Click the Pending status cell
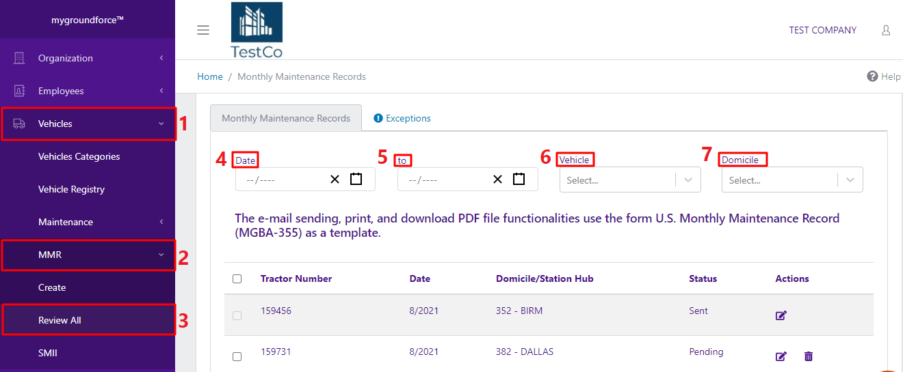Screen dimensions: 903x372 tap(706, 352)
